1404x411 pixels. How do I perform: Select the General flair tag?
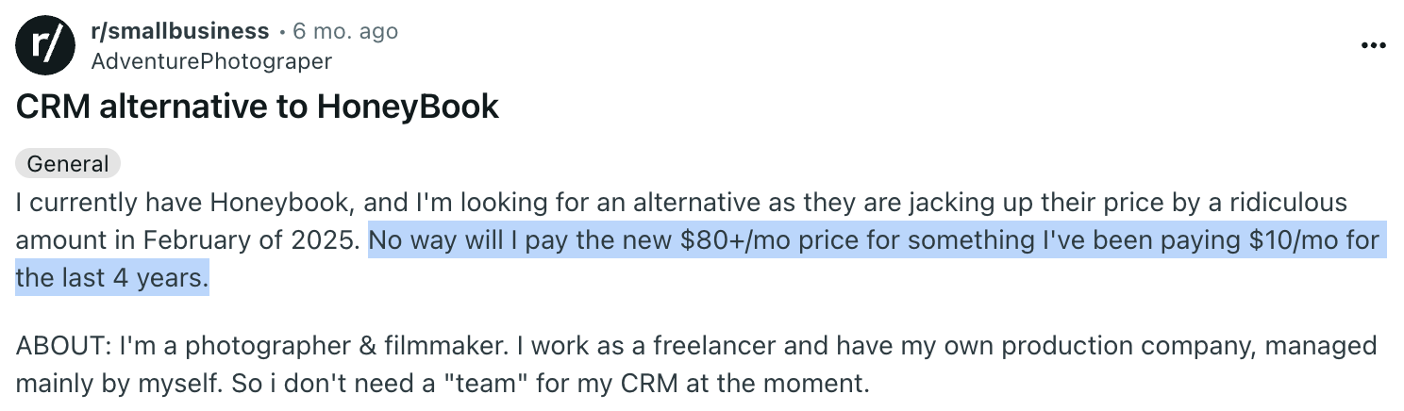pos(67,163)
